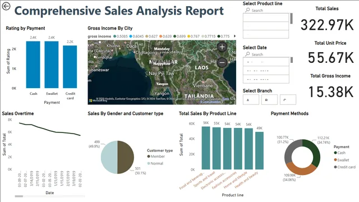Click the Ewallet legend dot in Payment Methods
The width and height of the screenshot is (359, 202).
click(x=335, y=160)
